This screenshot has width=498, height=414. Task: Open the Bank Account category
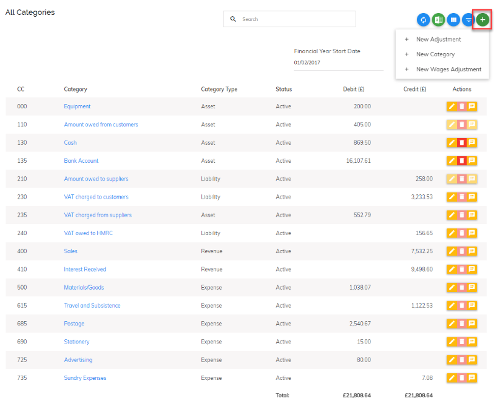tap(81, 160)
